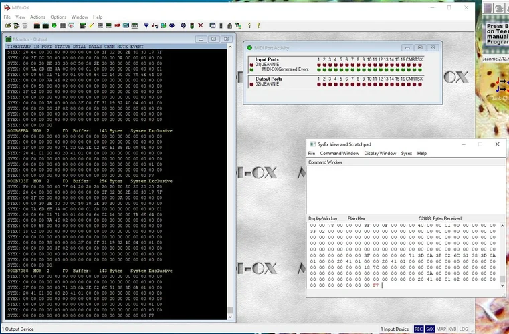Screen dimensions: 509x334
Task: Open the Options menu in MIDI-OX
Action: (58, 17)
